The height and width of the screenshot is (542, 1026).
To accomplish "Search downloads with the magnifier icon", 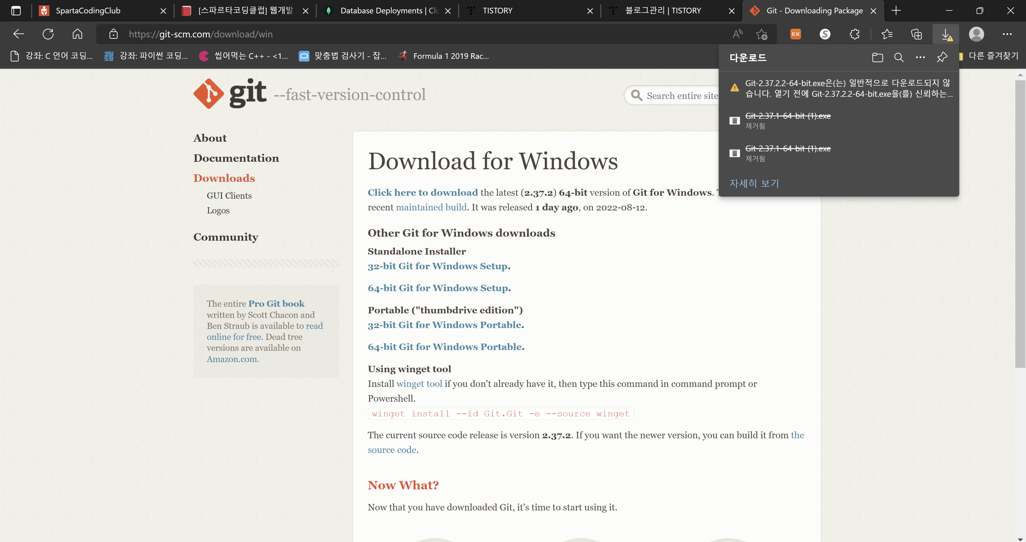I will (x=899, y=58).
